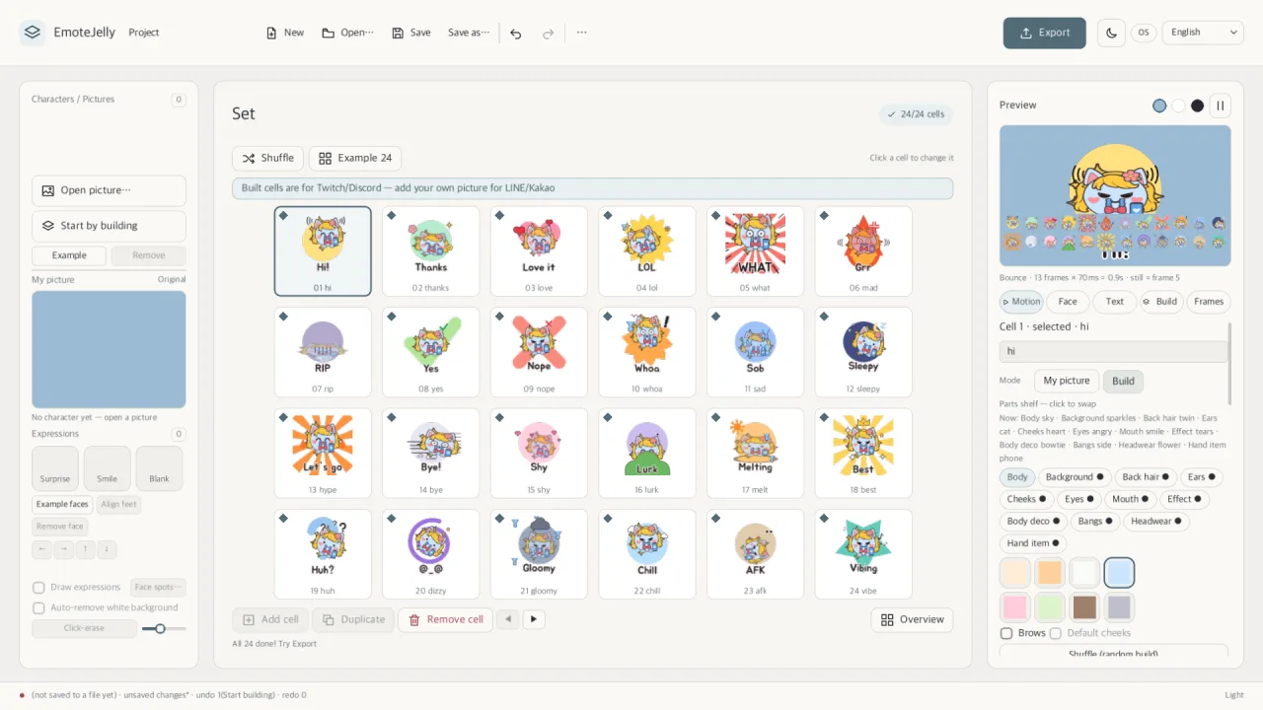Image resolution: width=1263 pixels, height=710 pixels.
Task: Click the Surprise expression slot
Action: (55, 468)
